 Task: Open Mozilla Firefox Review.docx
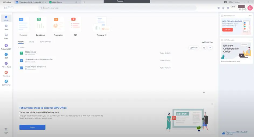(x=36, y=67)
